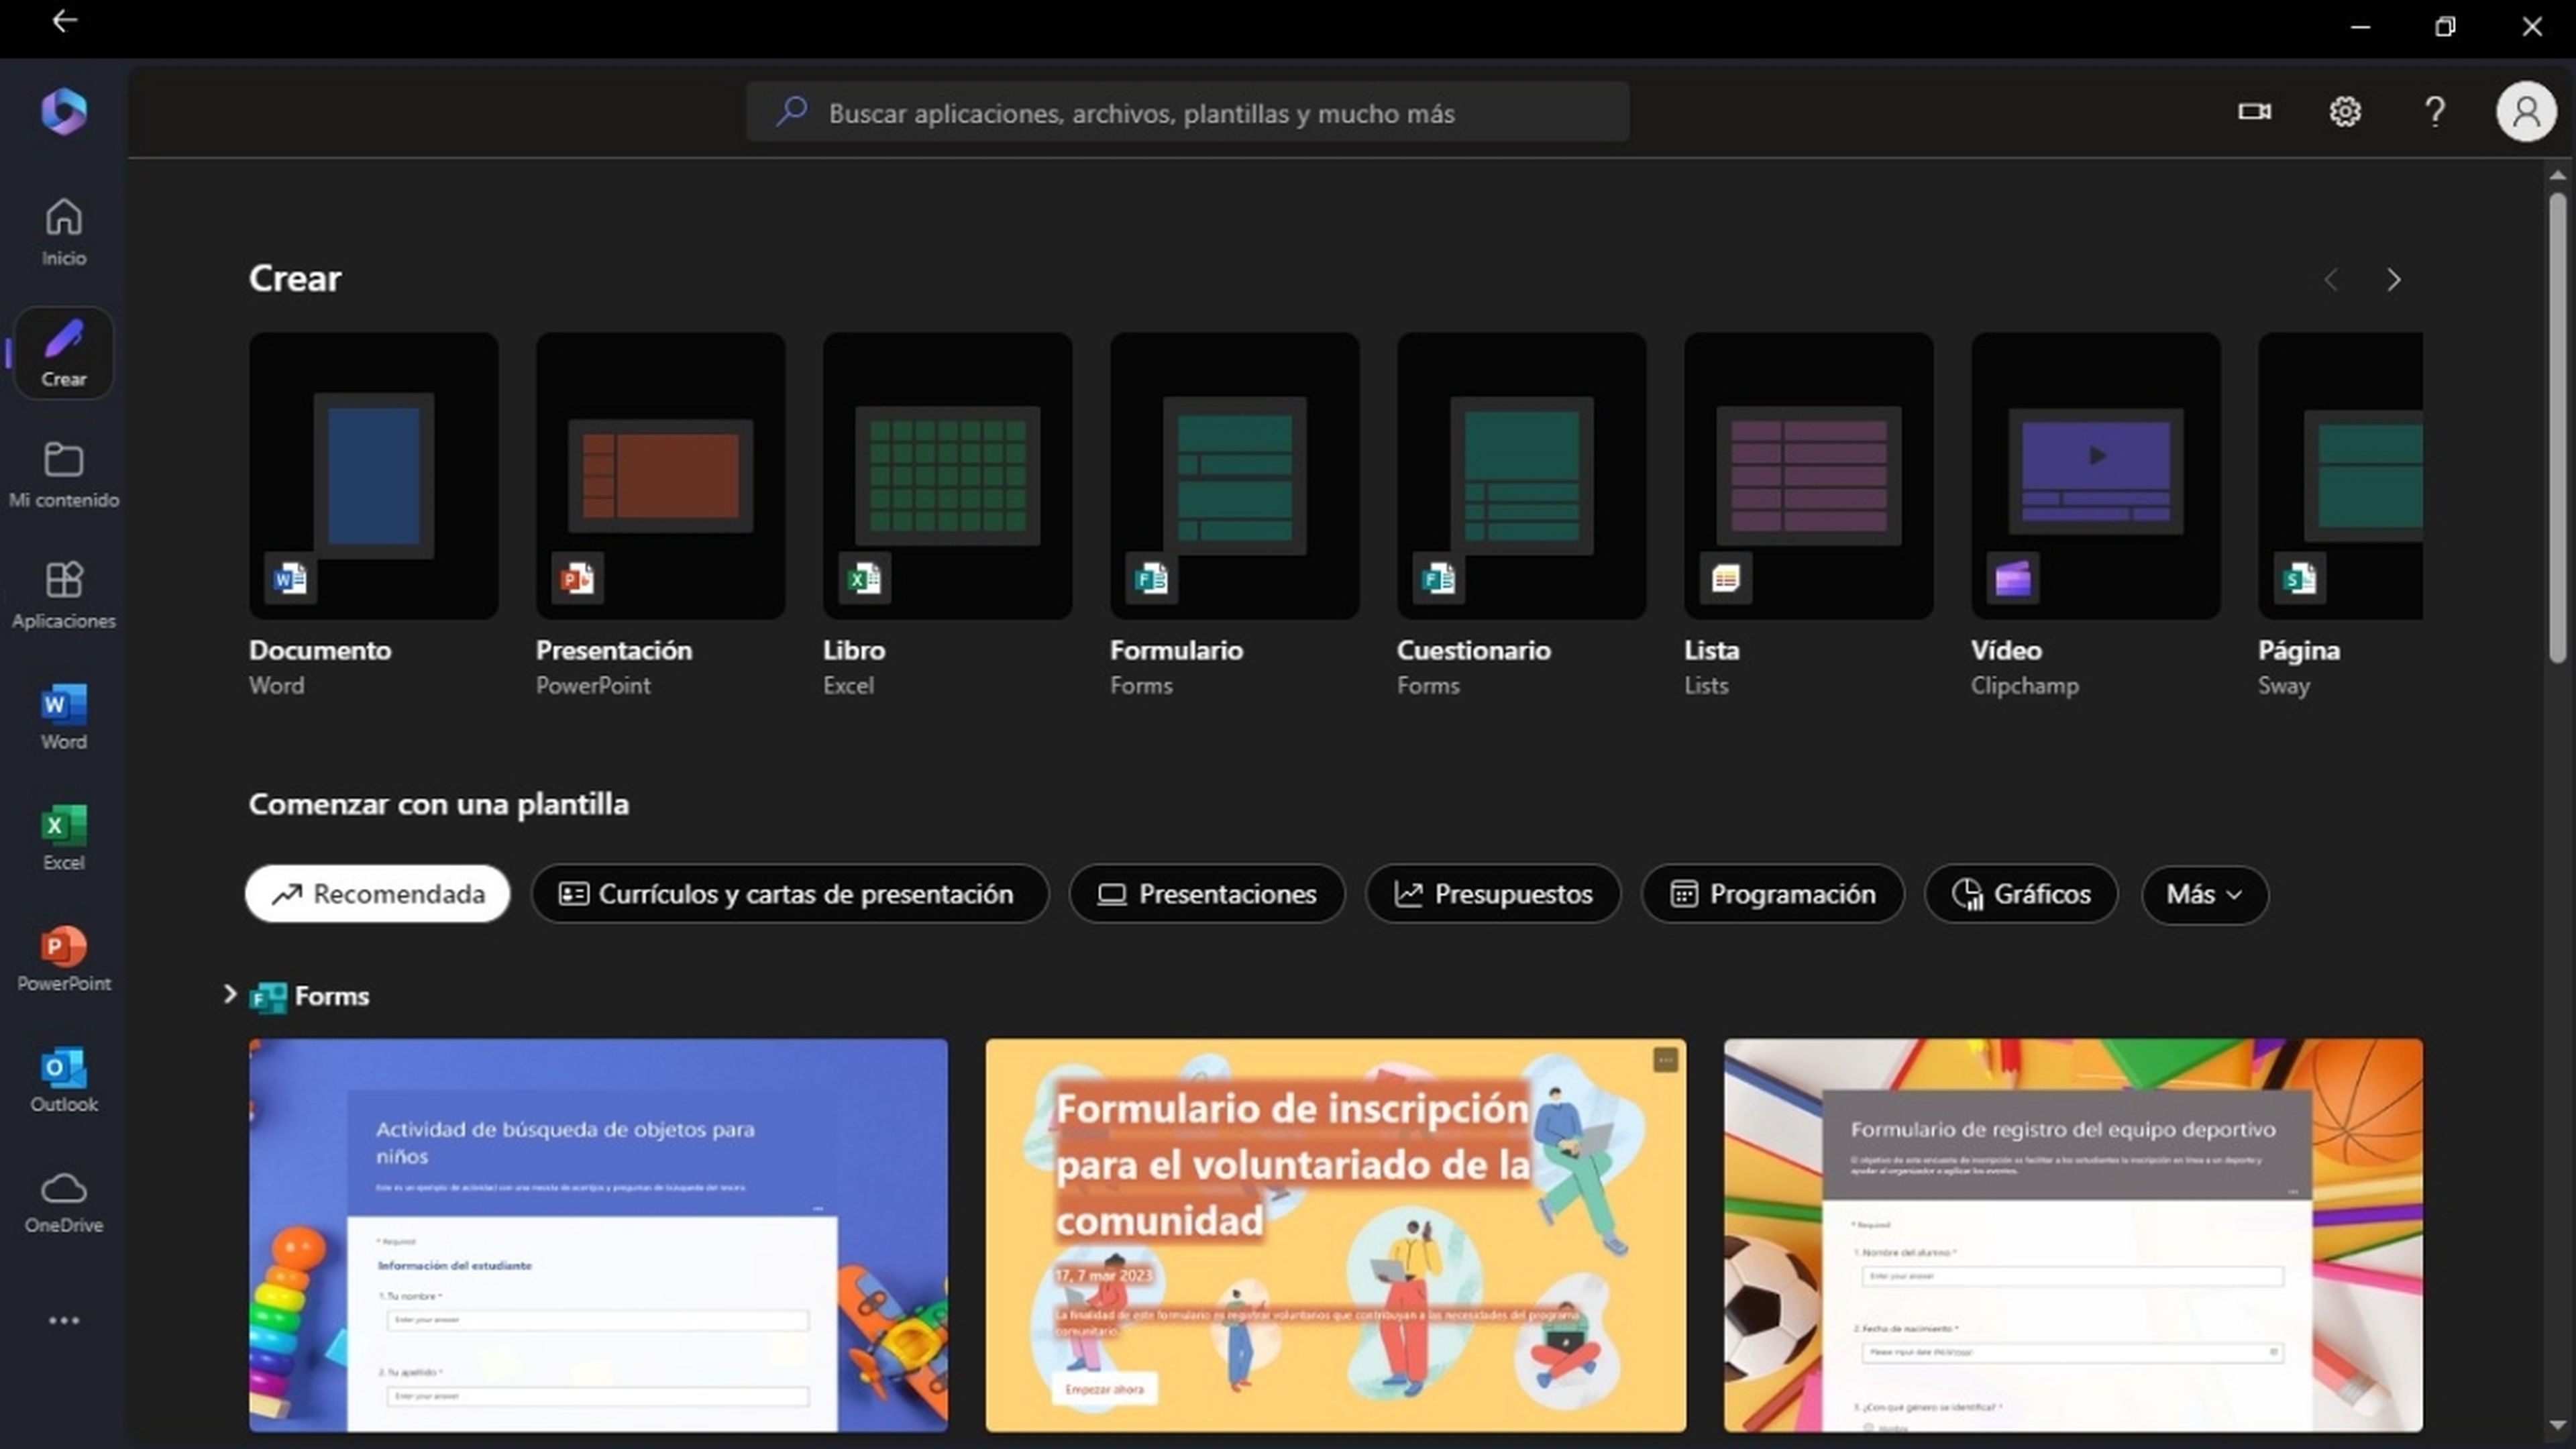Expand the Forms template section chevron
This screenshot has width=2576, height=1449.
tap(229, 995)
